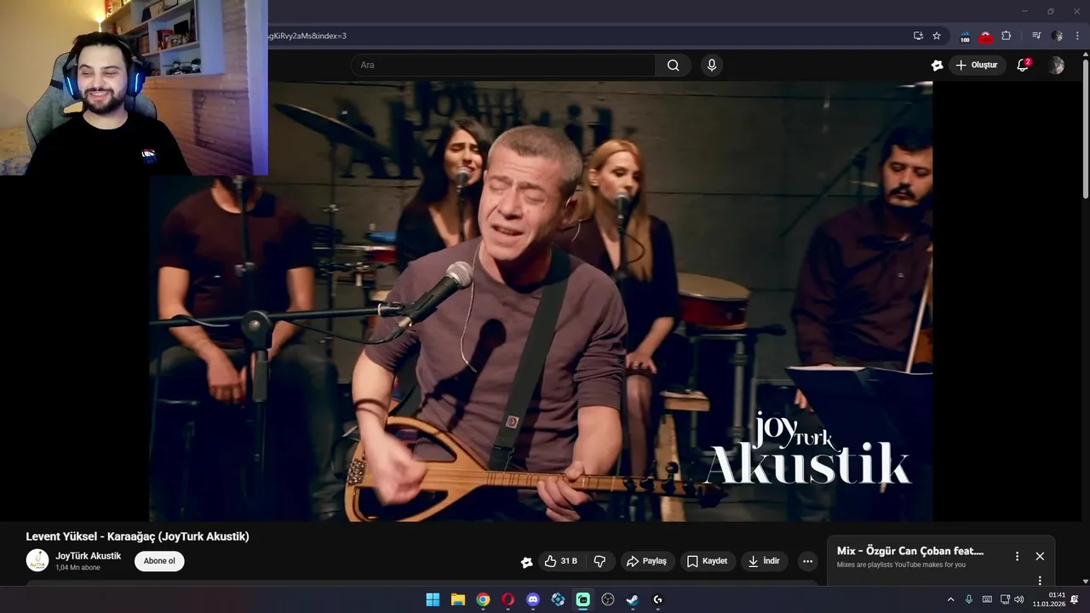
Task: Click the sparkle Ask icon beside Oluştur
Action: (937, 65)
